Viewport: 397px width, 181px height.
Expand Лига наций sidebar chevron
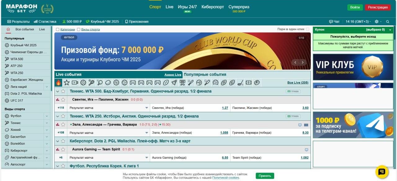[47, 87]
